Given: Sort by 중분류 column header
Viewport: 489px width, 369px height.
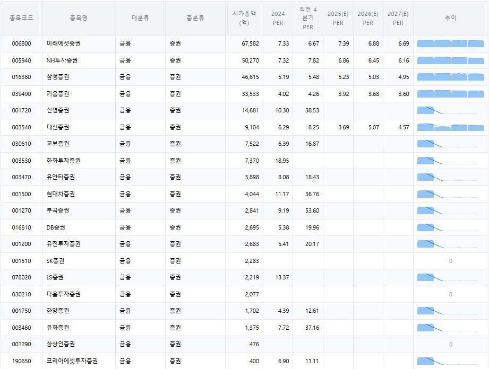Looking at the screenshot, I should [195, 18].
